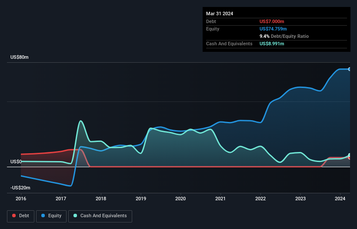357x229 pixels.
Task: Click the Mar 31 2024 tooltip date
Action: click(220, 13)
